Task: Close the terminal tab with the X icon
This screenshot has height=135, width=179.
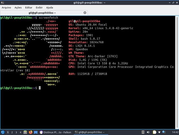Action: (85, 13)
